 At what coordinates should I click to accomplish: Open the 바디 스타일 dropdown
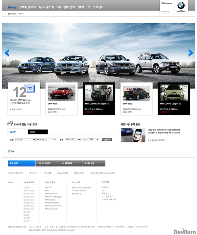(x=46, y=140)
